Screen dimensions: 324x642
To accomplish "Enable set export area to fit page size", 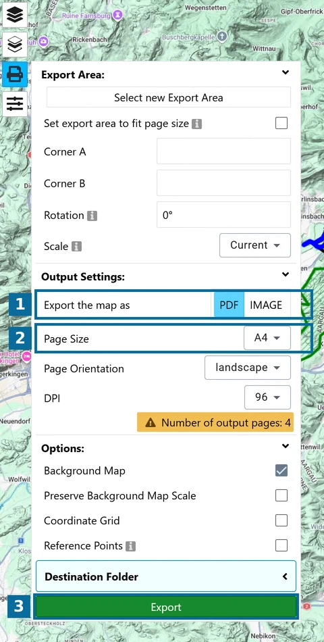I will click(281, 123).
